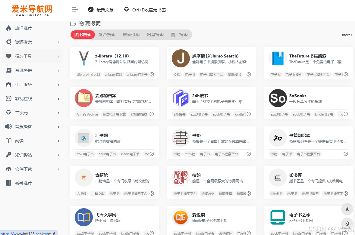Click Anna's Archive tag
The image size is (355, 235).
[87, 114]
